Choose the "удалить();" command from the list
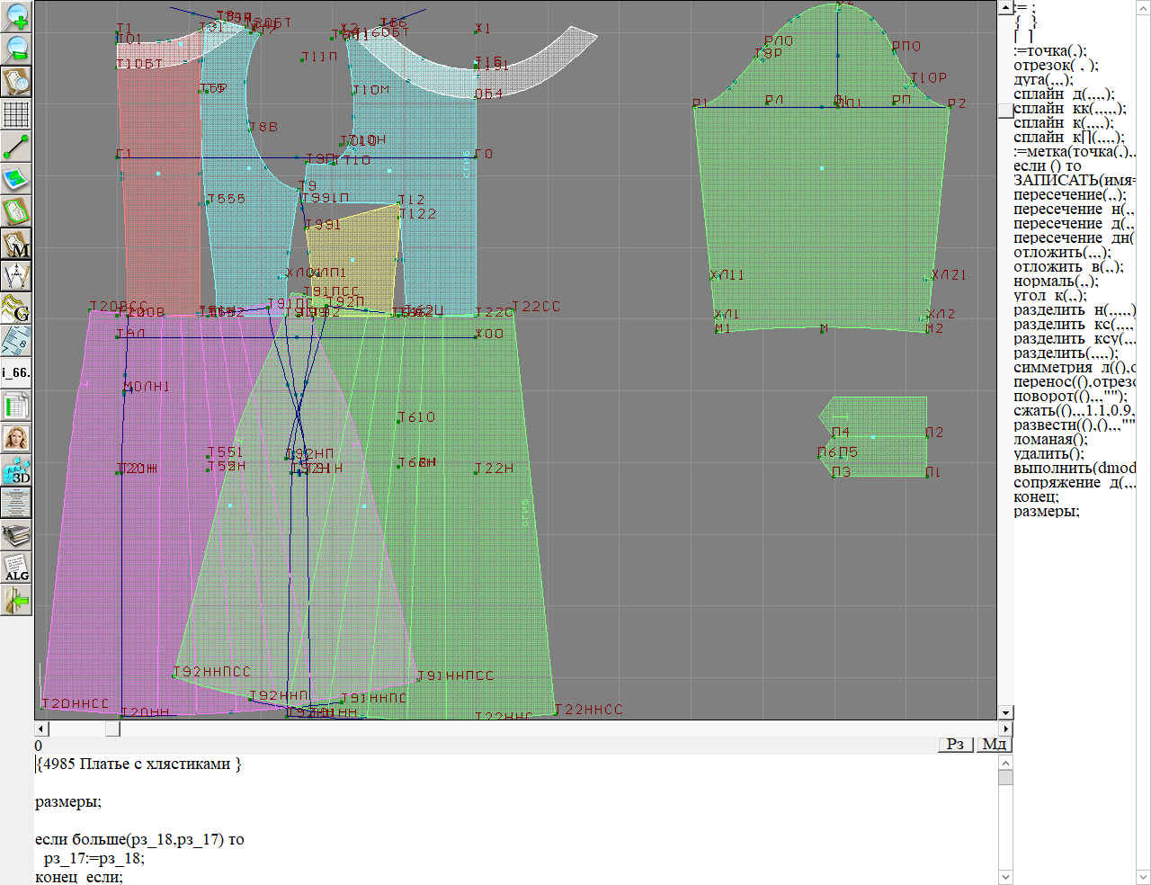Viewport: 1151px width, 885px height. [x=1048, y=454]
